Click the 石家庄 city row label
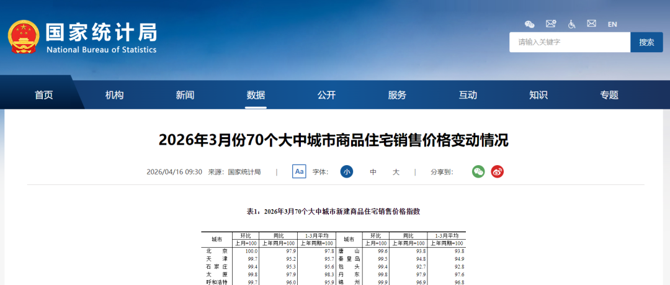The height and width of the screenshot is (285, 670). [217, 266]
